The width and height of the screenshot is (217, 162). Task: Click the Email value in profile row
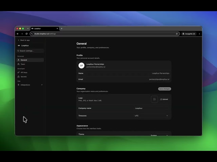point(159,79)
